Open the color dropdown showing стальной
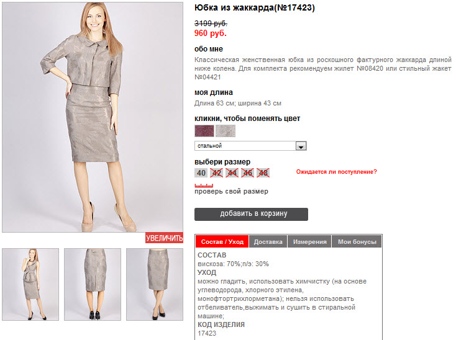The image size is (456, 340). pyautogui.click(x=250, y=146)
